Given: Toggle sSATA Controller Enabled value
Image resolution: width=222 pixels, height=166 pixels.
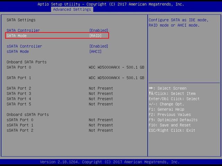Looking at the screenshot, I should tap(99, 46).
